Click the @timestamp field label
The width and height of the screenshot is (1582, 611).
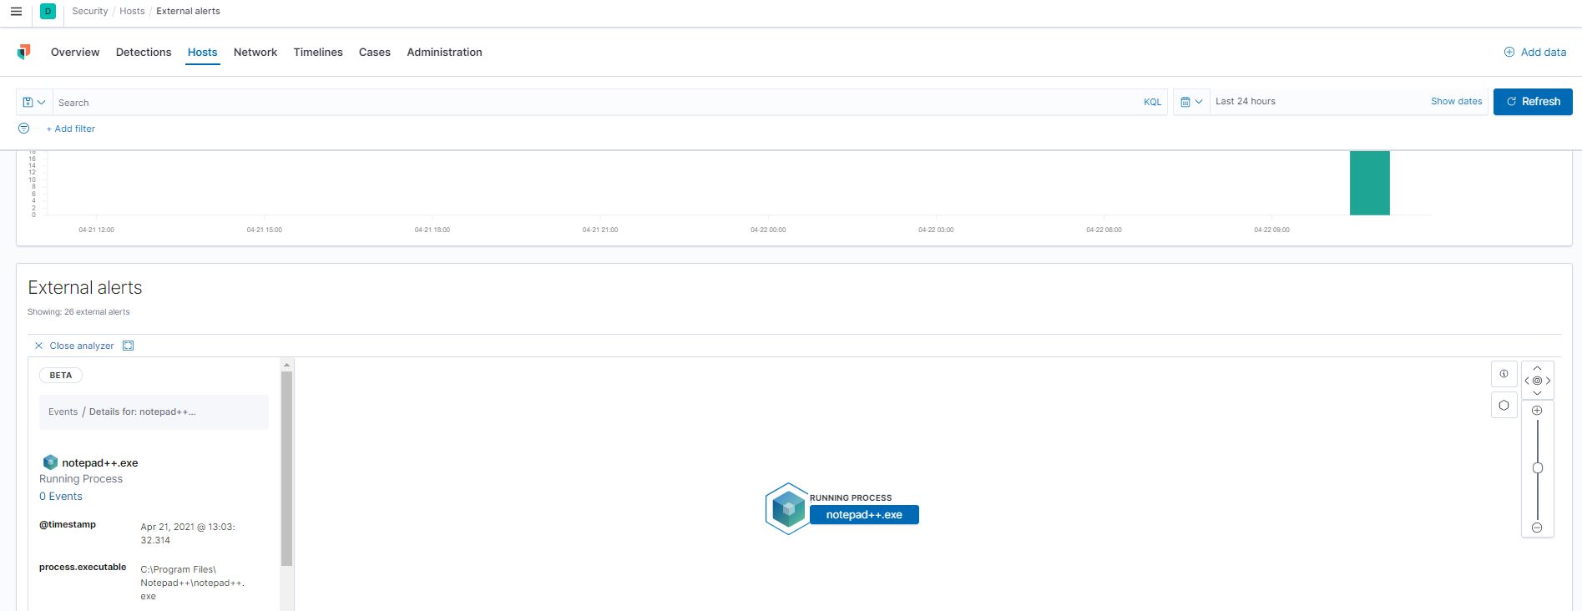(x=68, y=524)
